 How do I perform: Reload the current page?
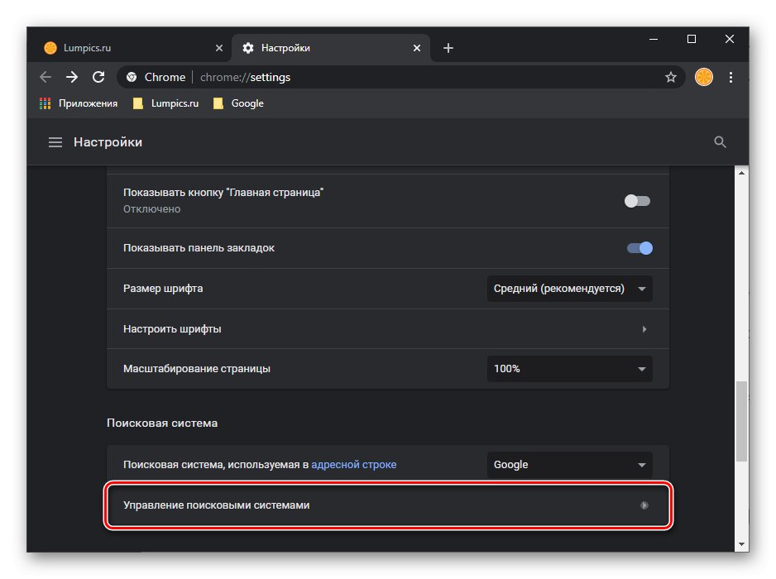(x=98, y=77)
